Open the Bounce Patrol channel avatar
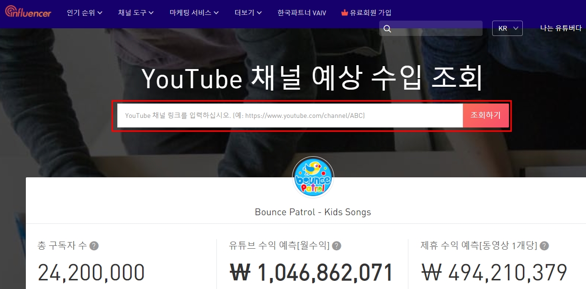Screen dimensions: 586x289 point(313,177)
